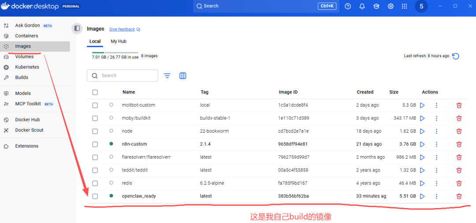Delete the flaresolverr image
The image size is (476, 223).
(459, 157)
